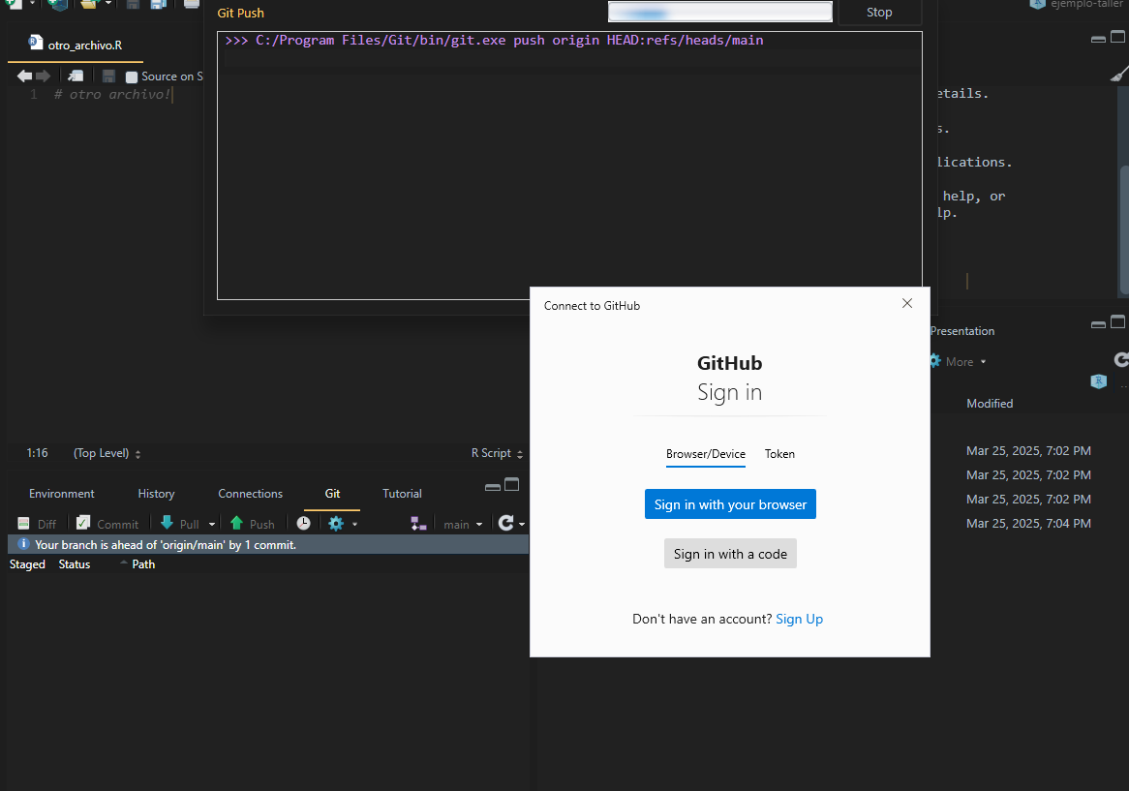Click the New Branch icon in Git pane
Image resolution: width=1129 pixels, height=791 pixels.
point(418,524)
